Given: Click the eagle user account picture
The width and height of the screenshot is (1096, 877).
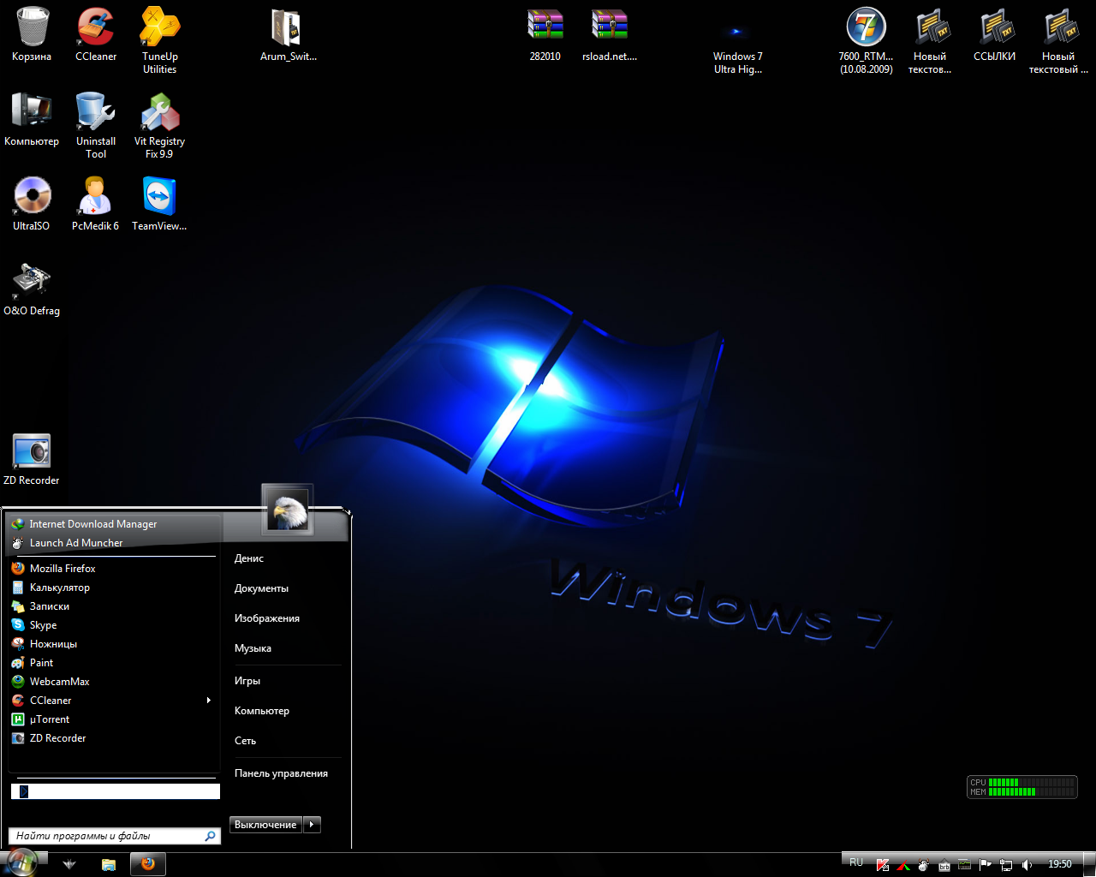Looking at the screenshot, I should (x=287, y=509).
